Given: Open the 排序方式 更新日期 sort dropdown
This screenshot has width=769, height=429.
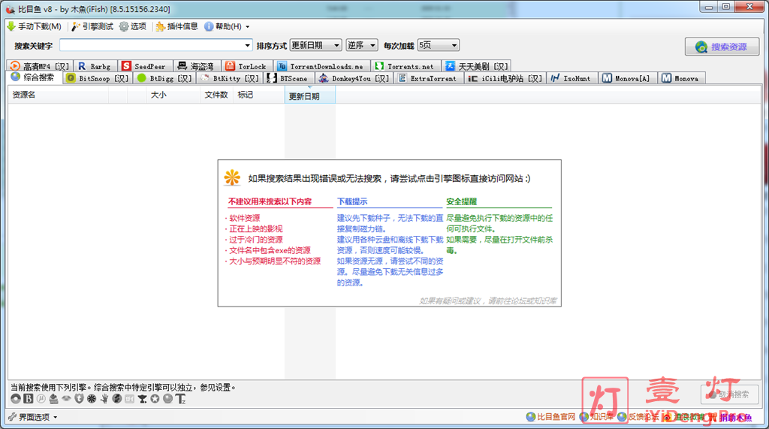Looking at the screenshot, I should coord(315,45).
